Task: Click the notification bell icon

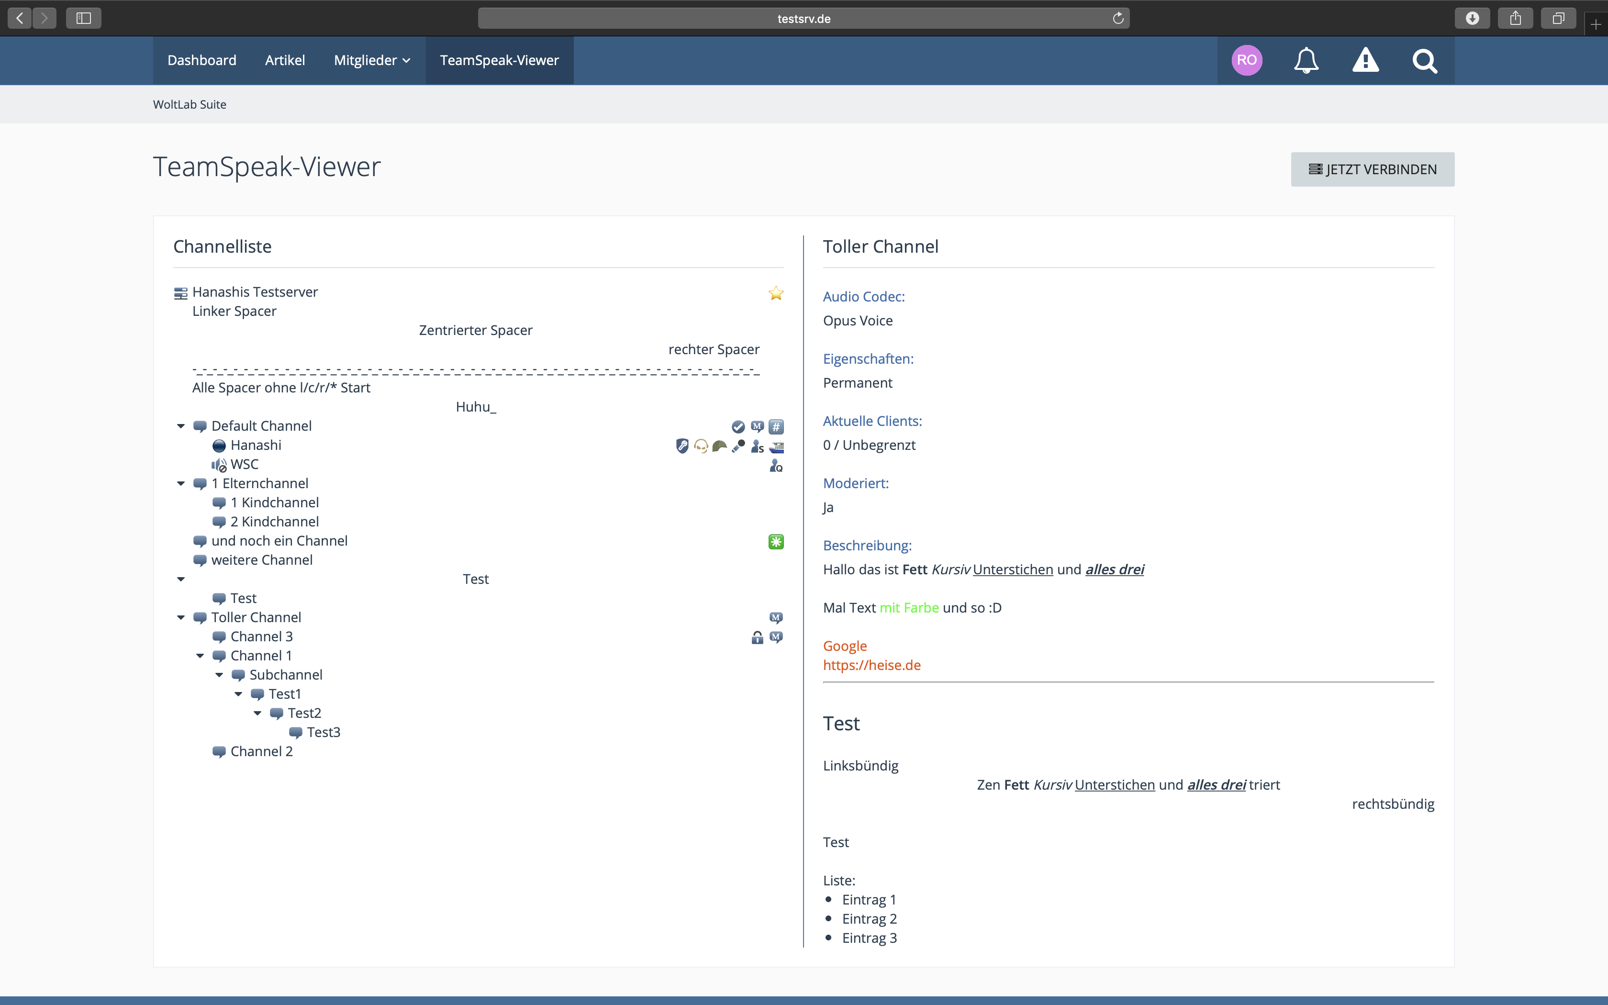Action: [1306, 60]
